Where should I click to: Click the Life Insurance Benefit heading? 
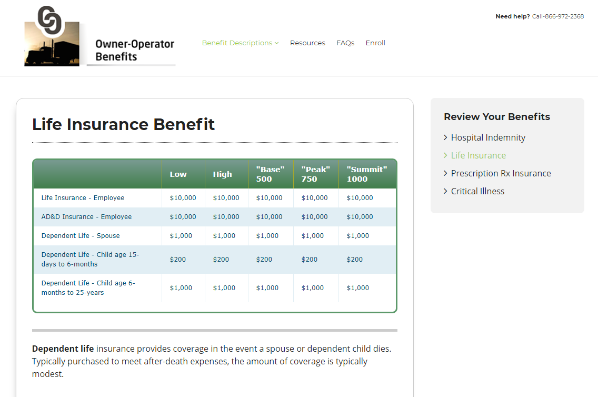coord(124,125)
